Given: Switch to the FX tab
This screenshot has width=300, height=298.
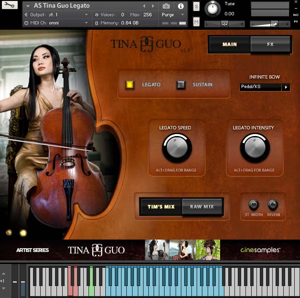Looking at the screenshot, I should tap(270, 45).
